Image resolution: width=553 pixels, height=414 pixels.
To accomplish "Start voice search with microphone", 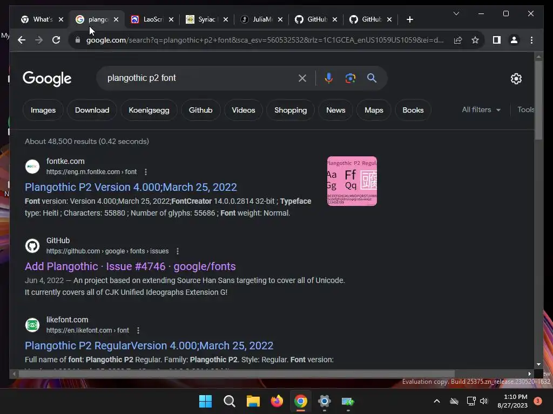I will click(329, 78).
